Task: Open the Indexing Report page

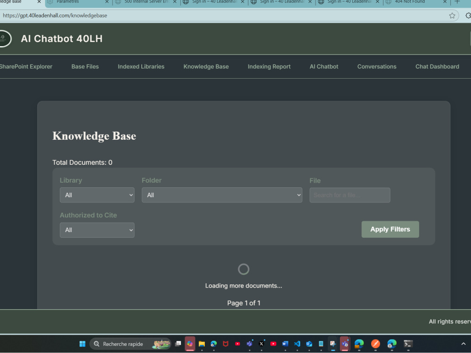Action: coord(269,67)
